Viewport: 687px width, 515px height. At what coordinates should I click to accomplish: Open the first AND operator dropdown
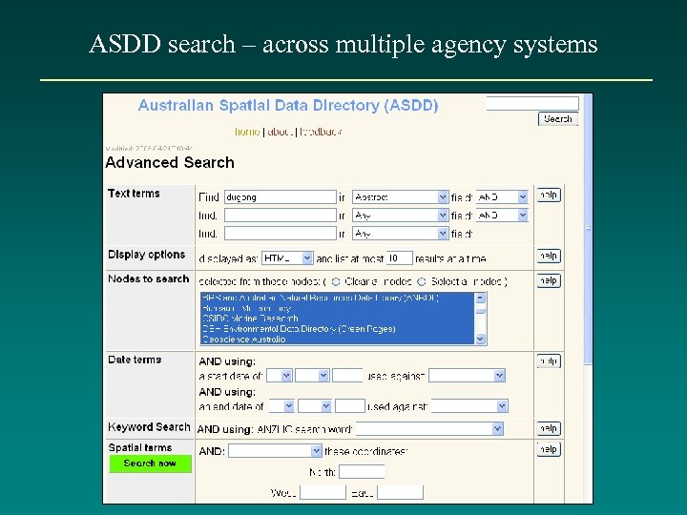click(x=502, y=197)
